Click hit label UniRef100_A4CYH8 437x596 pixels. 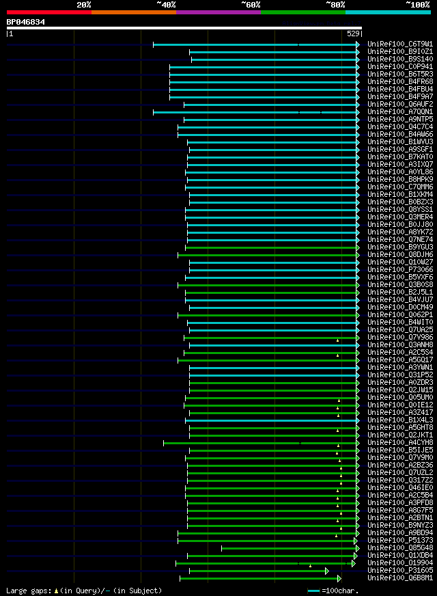[x=400, y=443]
